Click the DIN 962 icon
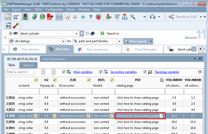Screen dimensions: 208x134 click(75, 17)
